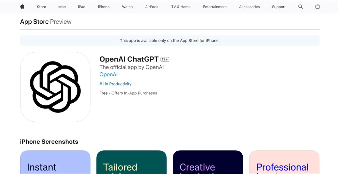
Task: Click the 'Offers In-App Purchases' text
Action: click(134, 93)
